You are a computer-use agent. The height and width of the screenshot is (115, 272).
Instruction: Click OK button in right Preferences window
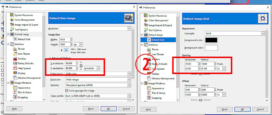coord(242,109)
